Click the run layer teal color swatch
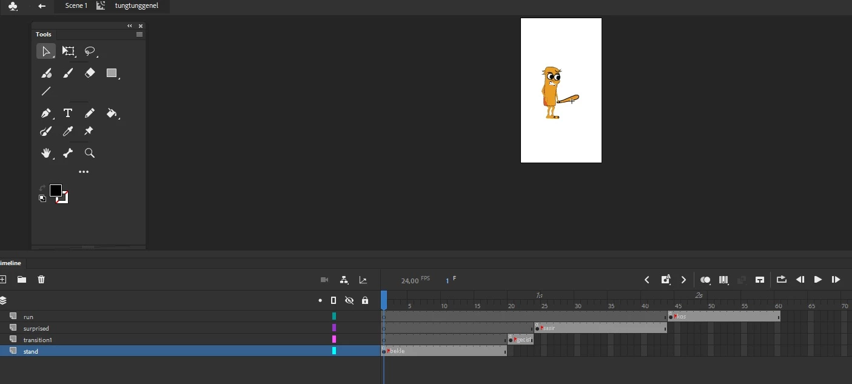The width and height of the screenshot is (852, 384). (x=334, y=317)
